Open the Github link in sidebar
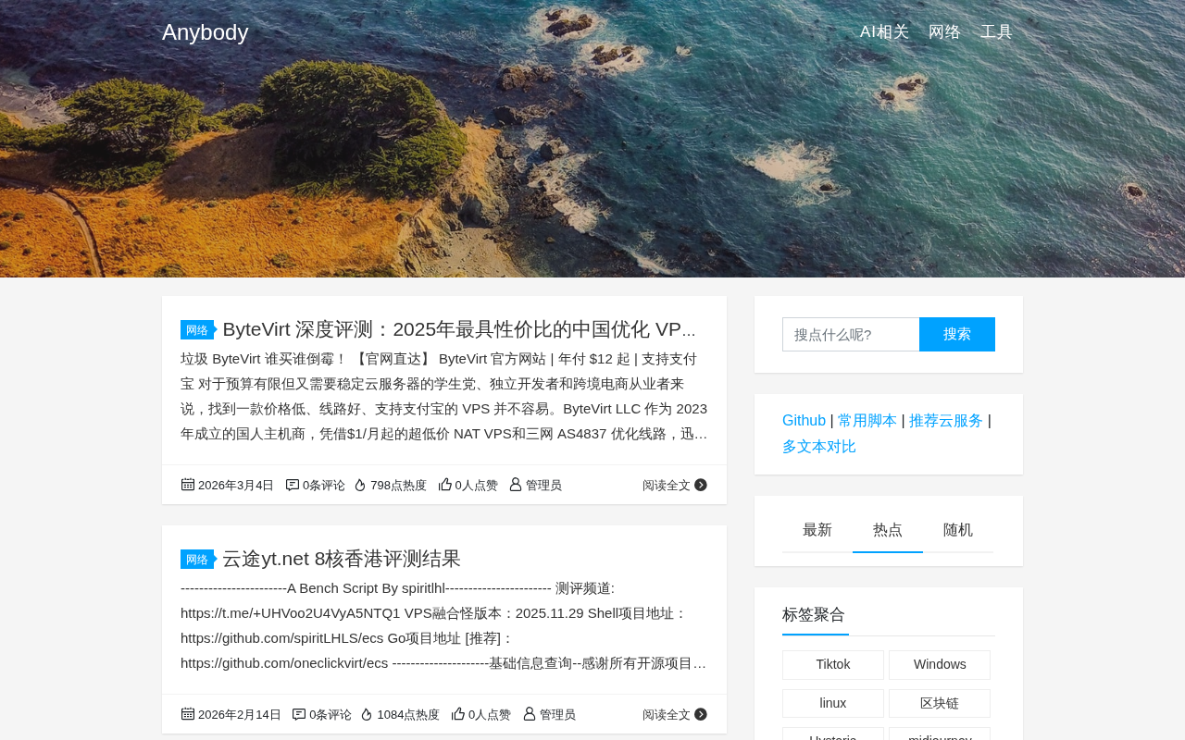Screen dimensions: 1185x740 pos(804,421)
